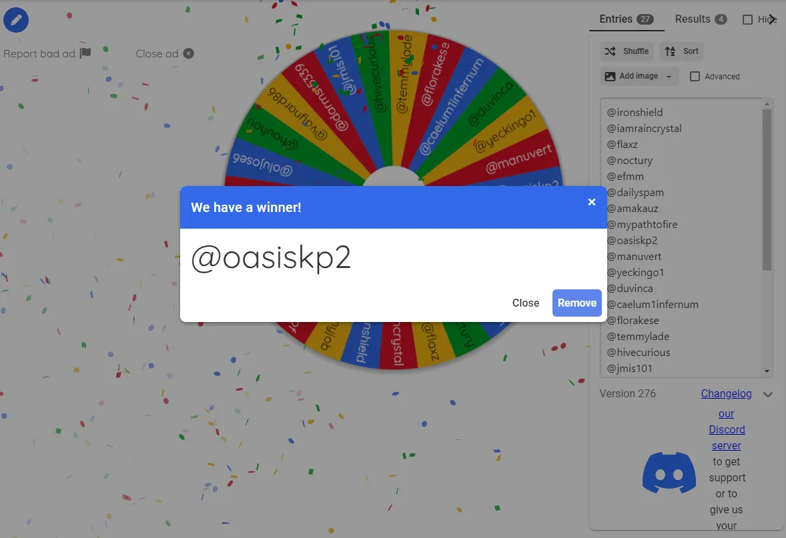Viewport: 786px width, 538px height.
Task: Switch to the Entries tab
Action: point(626,19)
